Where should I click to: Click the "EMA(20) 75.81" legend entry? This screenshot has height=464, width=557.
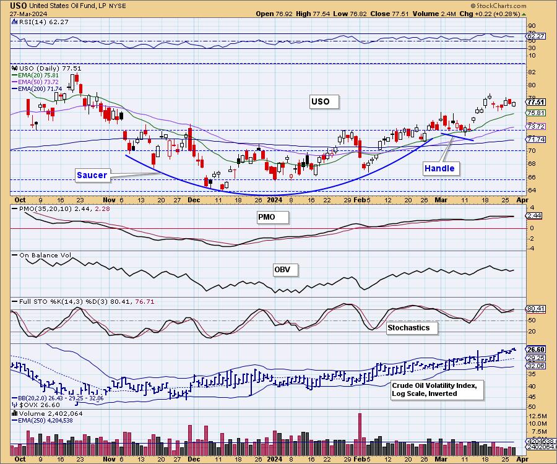(38, 75)
